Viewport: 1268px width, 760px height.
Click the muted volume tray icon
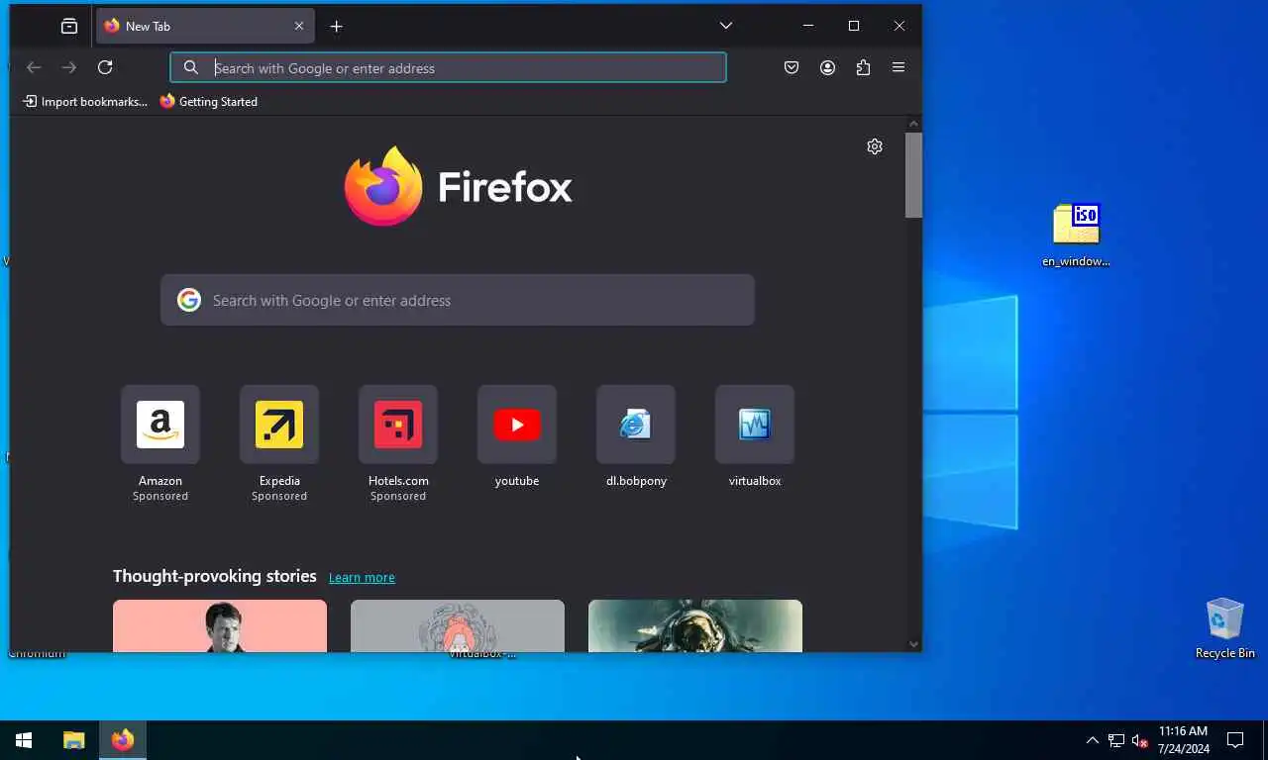point(1140,740)
